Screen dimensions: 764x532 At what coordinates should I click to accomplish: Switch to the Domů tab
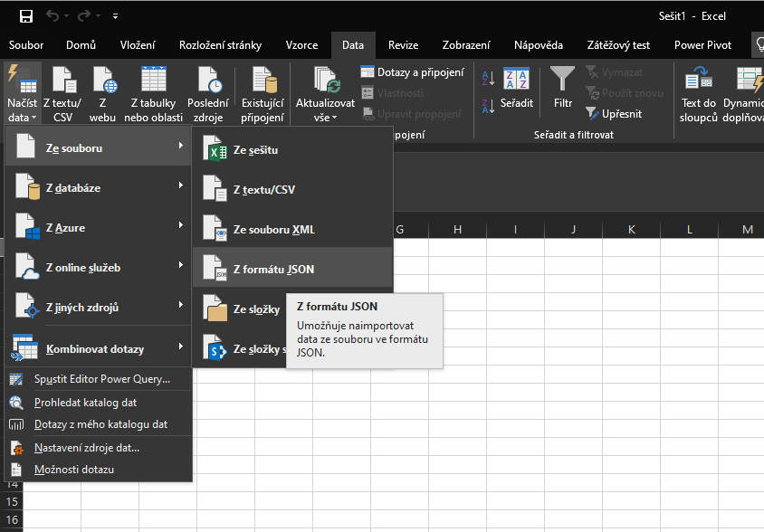(81, 45)
